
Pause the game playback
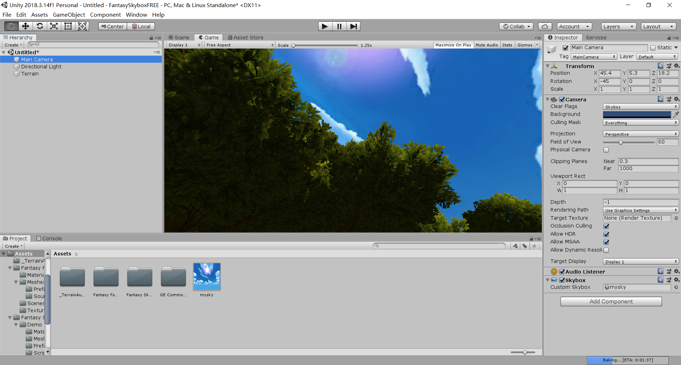click(x=339, y=26)
